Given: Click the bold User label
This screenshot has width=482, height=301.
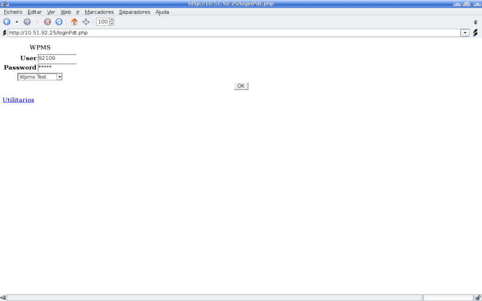Looking at the screenshot, I should [28, 58].
